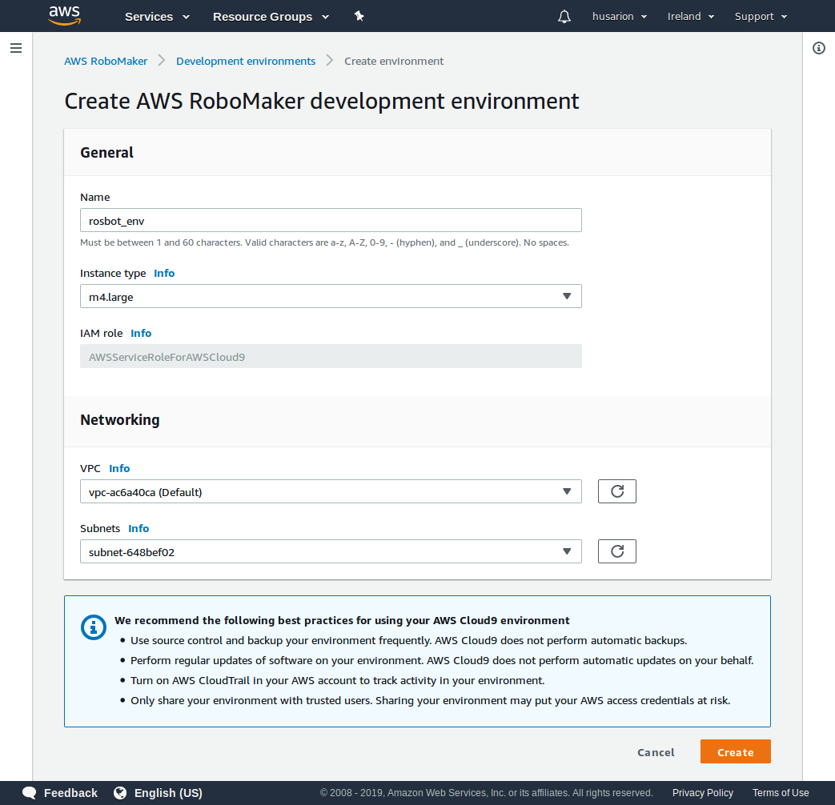Go to Development environments breadcrumb
This screenshot has width=835, height=805.
click(246, 62)
